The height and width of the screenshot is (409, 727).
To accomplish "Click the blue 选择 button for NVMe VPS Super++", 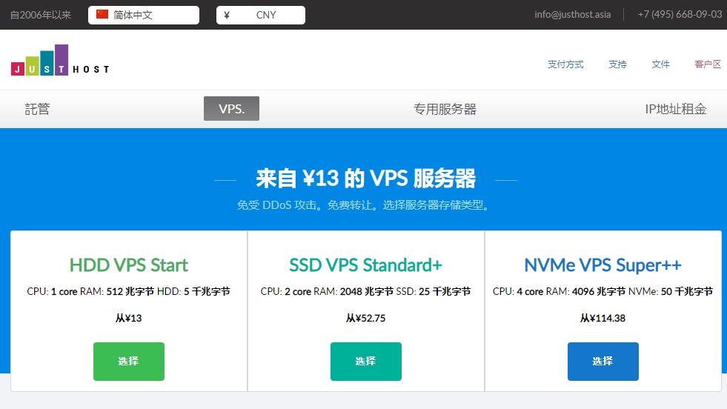I will (602, 362).
